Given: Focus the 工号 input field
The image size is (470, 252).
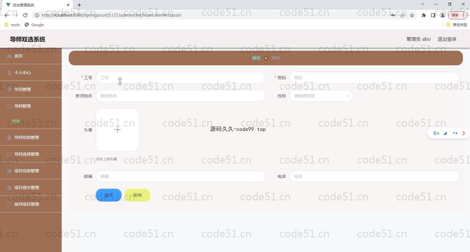Looking at the screenshot, I should tap(181, 78).
